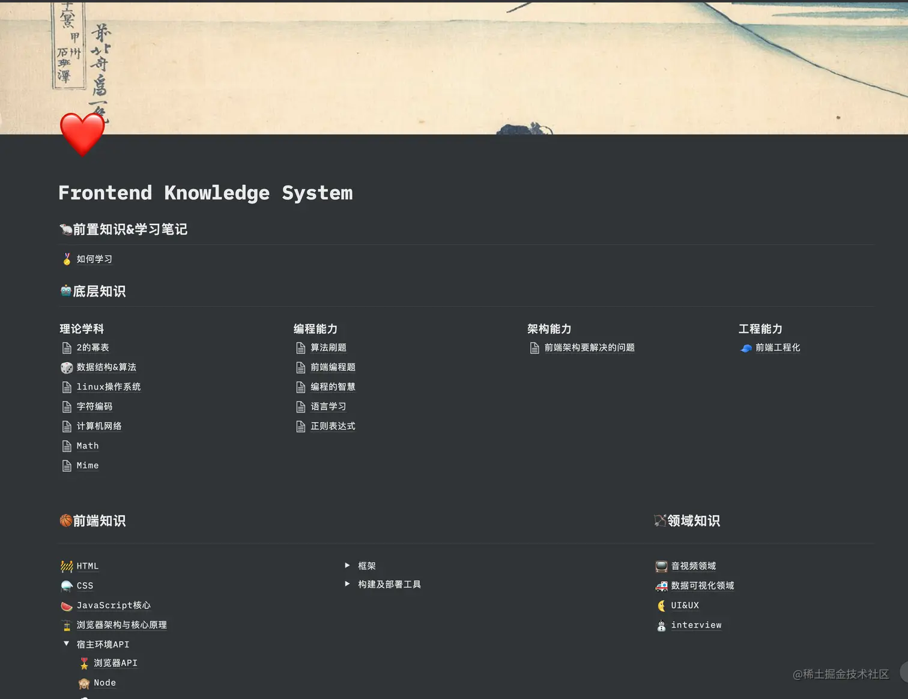
Task: Expand the 框架 toggle list
Action: 347,565
